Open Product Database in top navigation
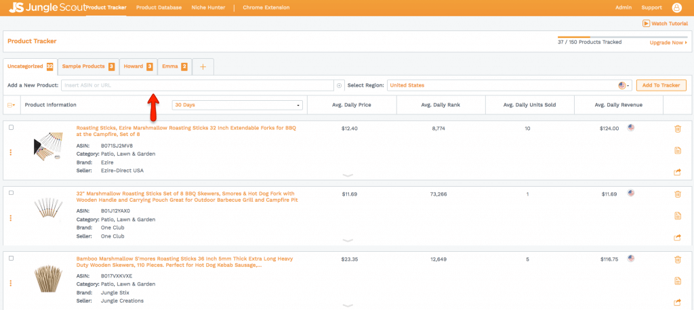Screen dimensions: 694x310 pyautogui.click(x=159, y=7)
